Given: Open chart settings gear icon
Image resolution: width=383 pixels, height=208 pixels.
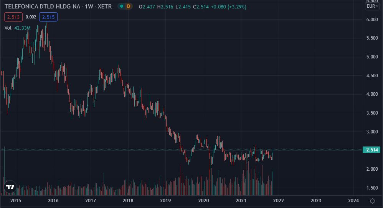Looking at the screenshot, I should (x=373, y=201).
